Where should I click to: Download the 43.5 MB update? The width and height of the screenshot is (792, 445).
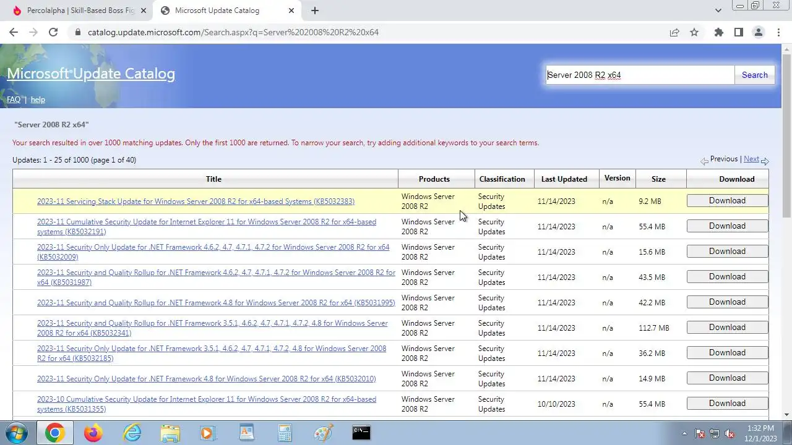(727, 277)
